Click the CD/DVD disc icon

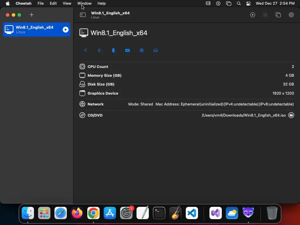click(x=82, y=115)
